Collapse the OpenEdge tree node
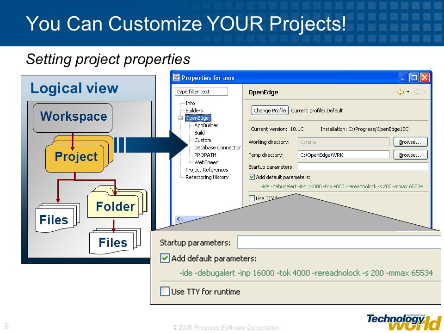444x333 pixels. click(x=181, y=118)
